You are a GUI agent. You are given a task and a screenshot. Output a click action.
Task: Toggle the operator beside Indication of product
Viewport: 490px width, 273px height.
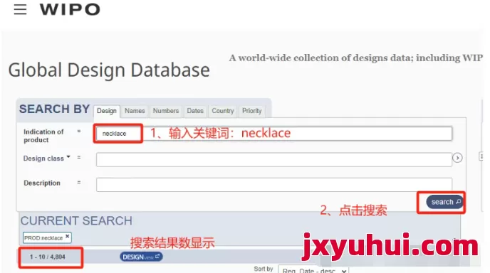(79, 132)
